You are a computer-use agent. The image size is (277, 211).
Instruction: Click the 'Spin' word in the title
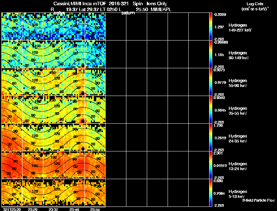point(137,3)
